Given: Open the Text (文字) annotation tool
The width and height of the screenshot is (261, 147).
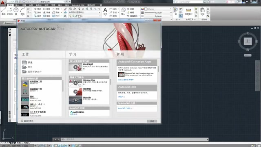Looking at the screenshot, I should (x=105, y=11).
